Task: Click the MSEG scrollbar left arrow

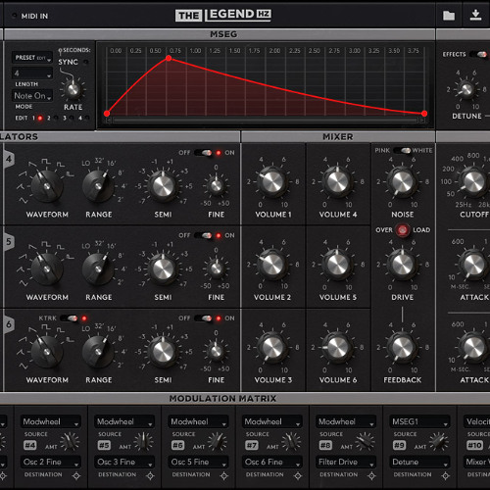Action: point(109,121)
